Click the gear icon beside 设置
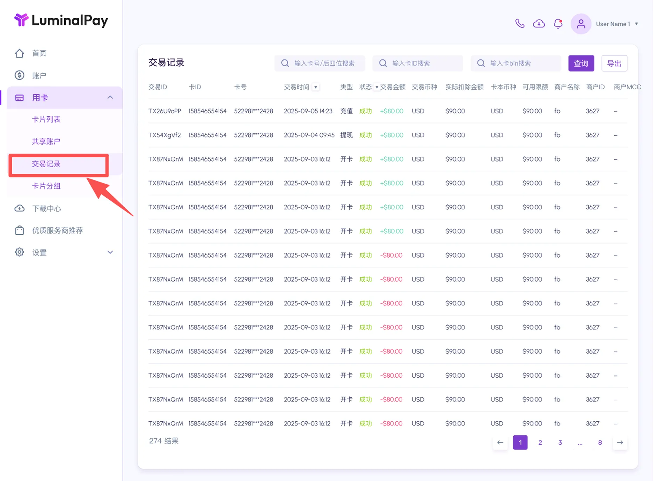 (20, 252)
